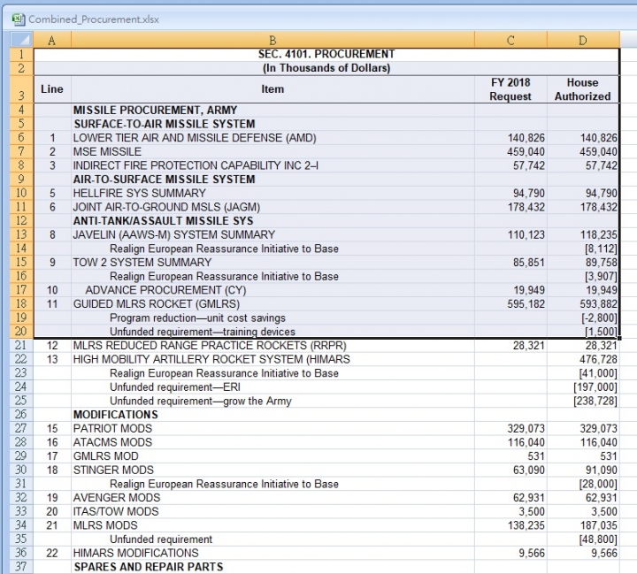Click request value 459,040 for MSE MISSILE

510,151
